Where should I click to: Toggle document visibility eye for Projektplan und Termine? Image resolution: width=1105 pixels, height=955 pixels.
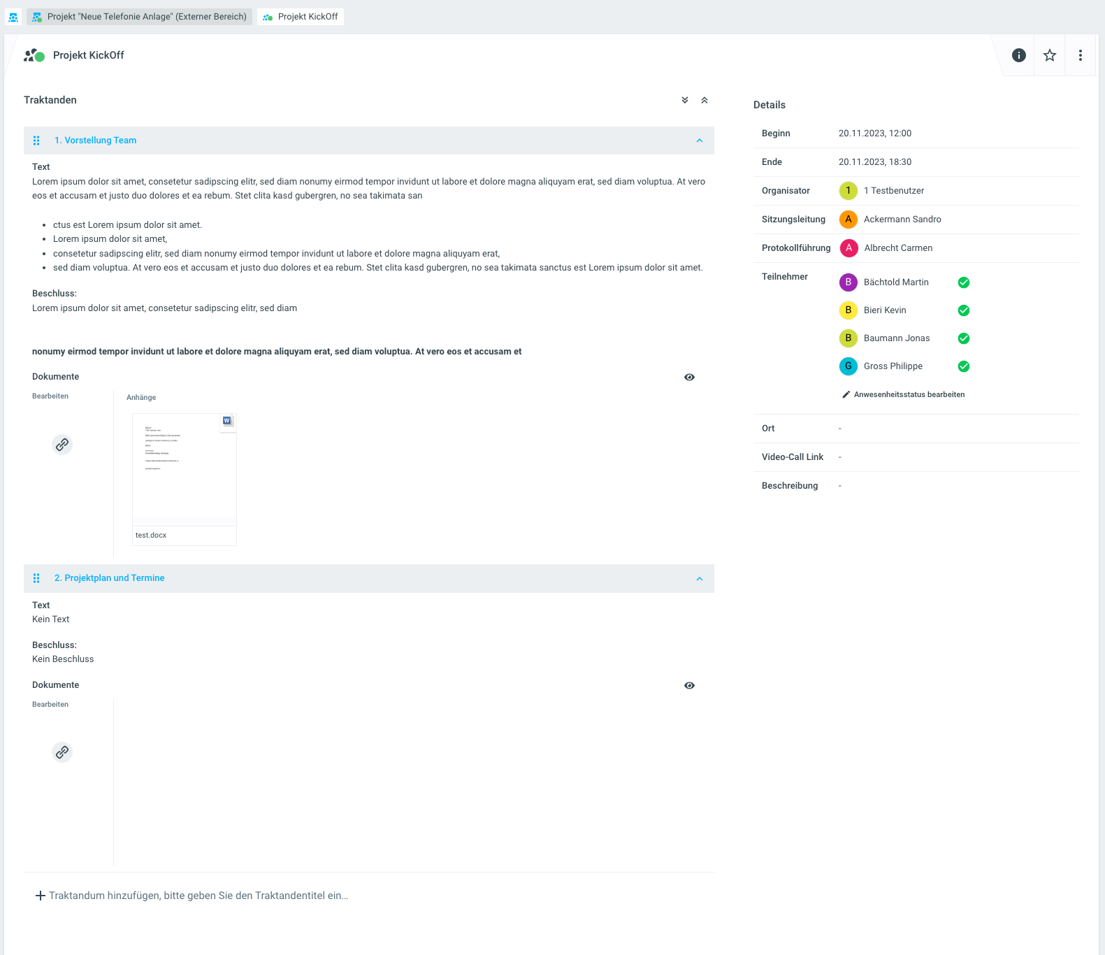pos(689,685)
